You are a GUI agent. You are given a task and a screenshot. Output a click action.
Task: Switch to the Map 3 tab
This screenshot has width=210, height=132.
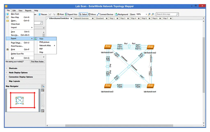[x=123, y=18]
